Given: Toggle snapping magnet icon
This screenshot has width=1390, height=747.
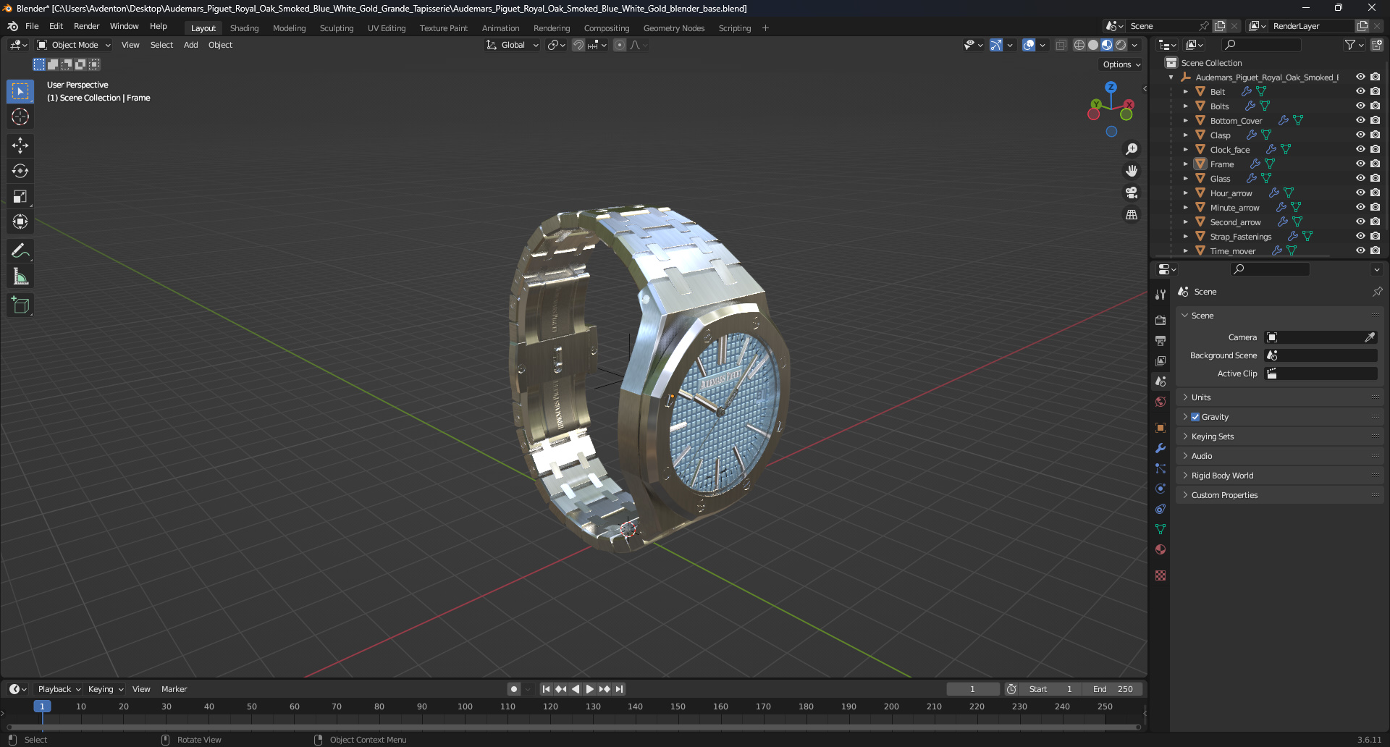Looking at the screenshot, I should (x=578, y=45).
